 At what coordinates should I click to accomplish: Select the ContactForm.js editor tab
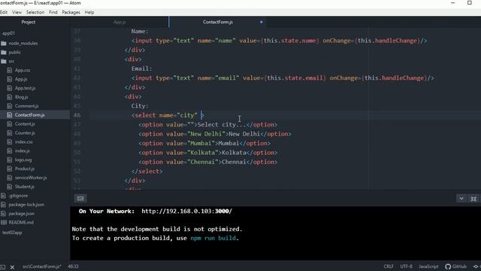(218, 22)
